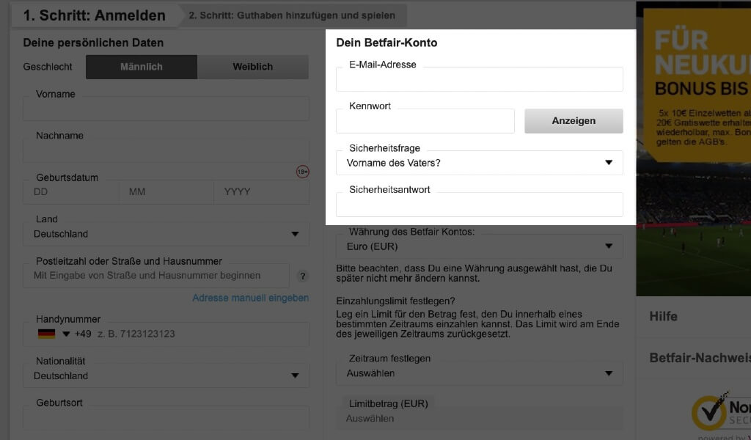This screenshot has height=440, width=751.
Task: Open the Land dropdown showing Deutschland
Action: [166, 234]
